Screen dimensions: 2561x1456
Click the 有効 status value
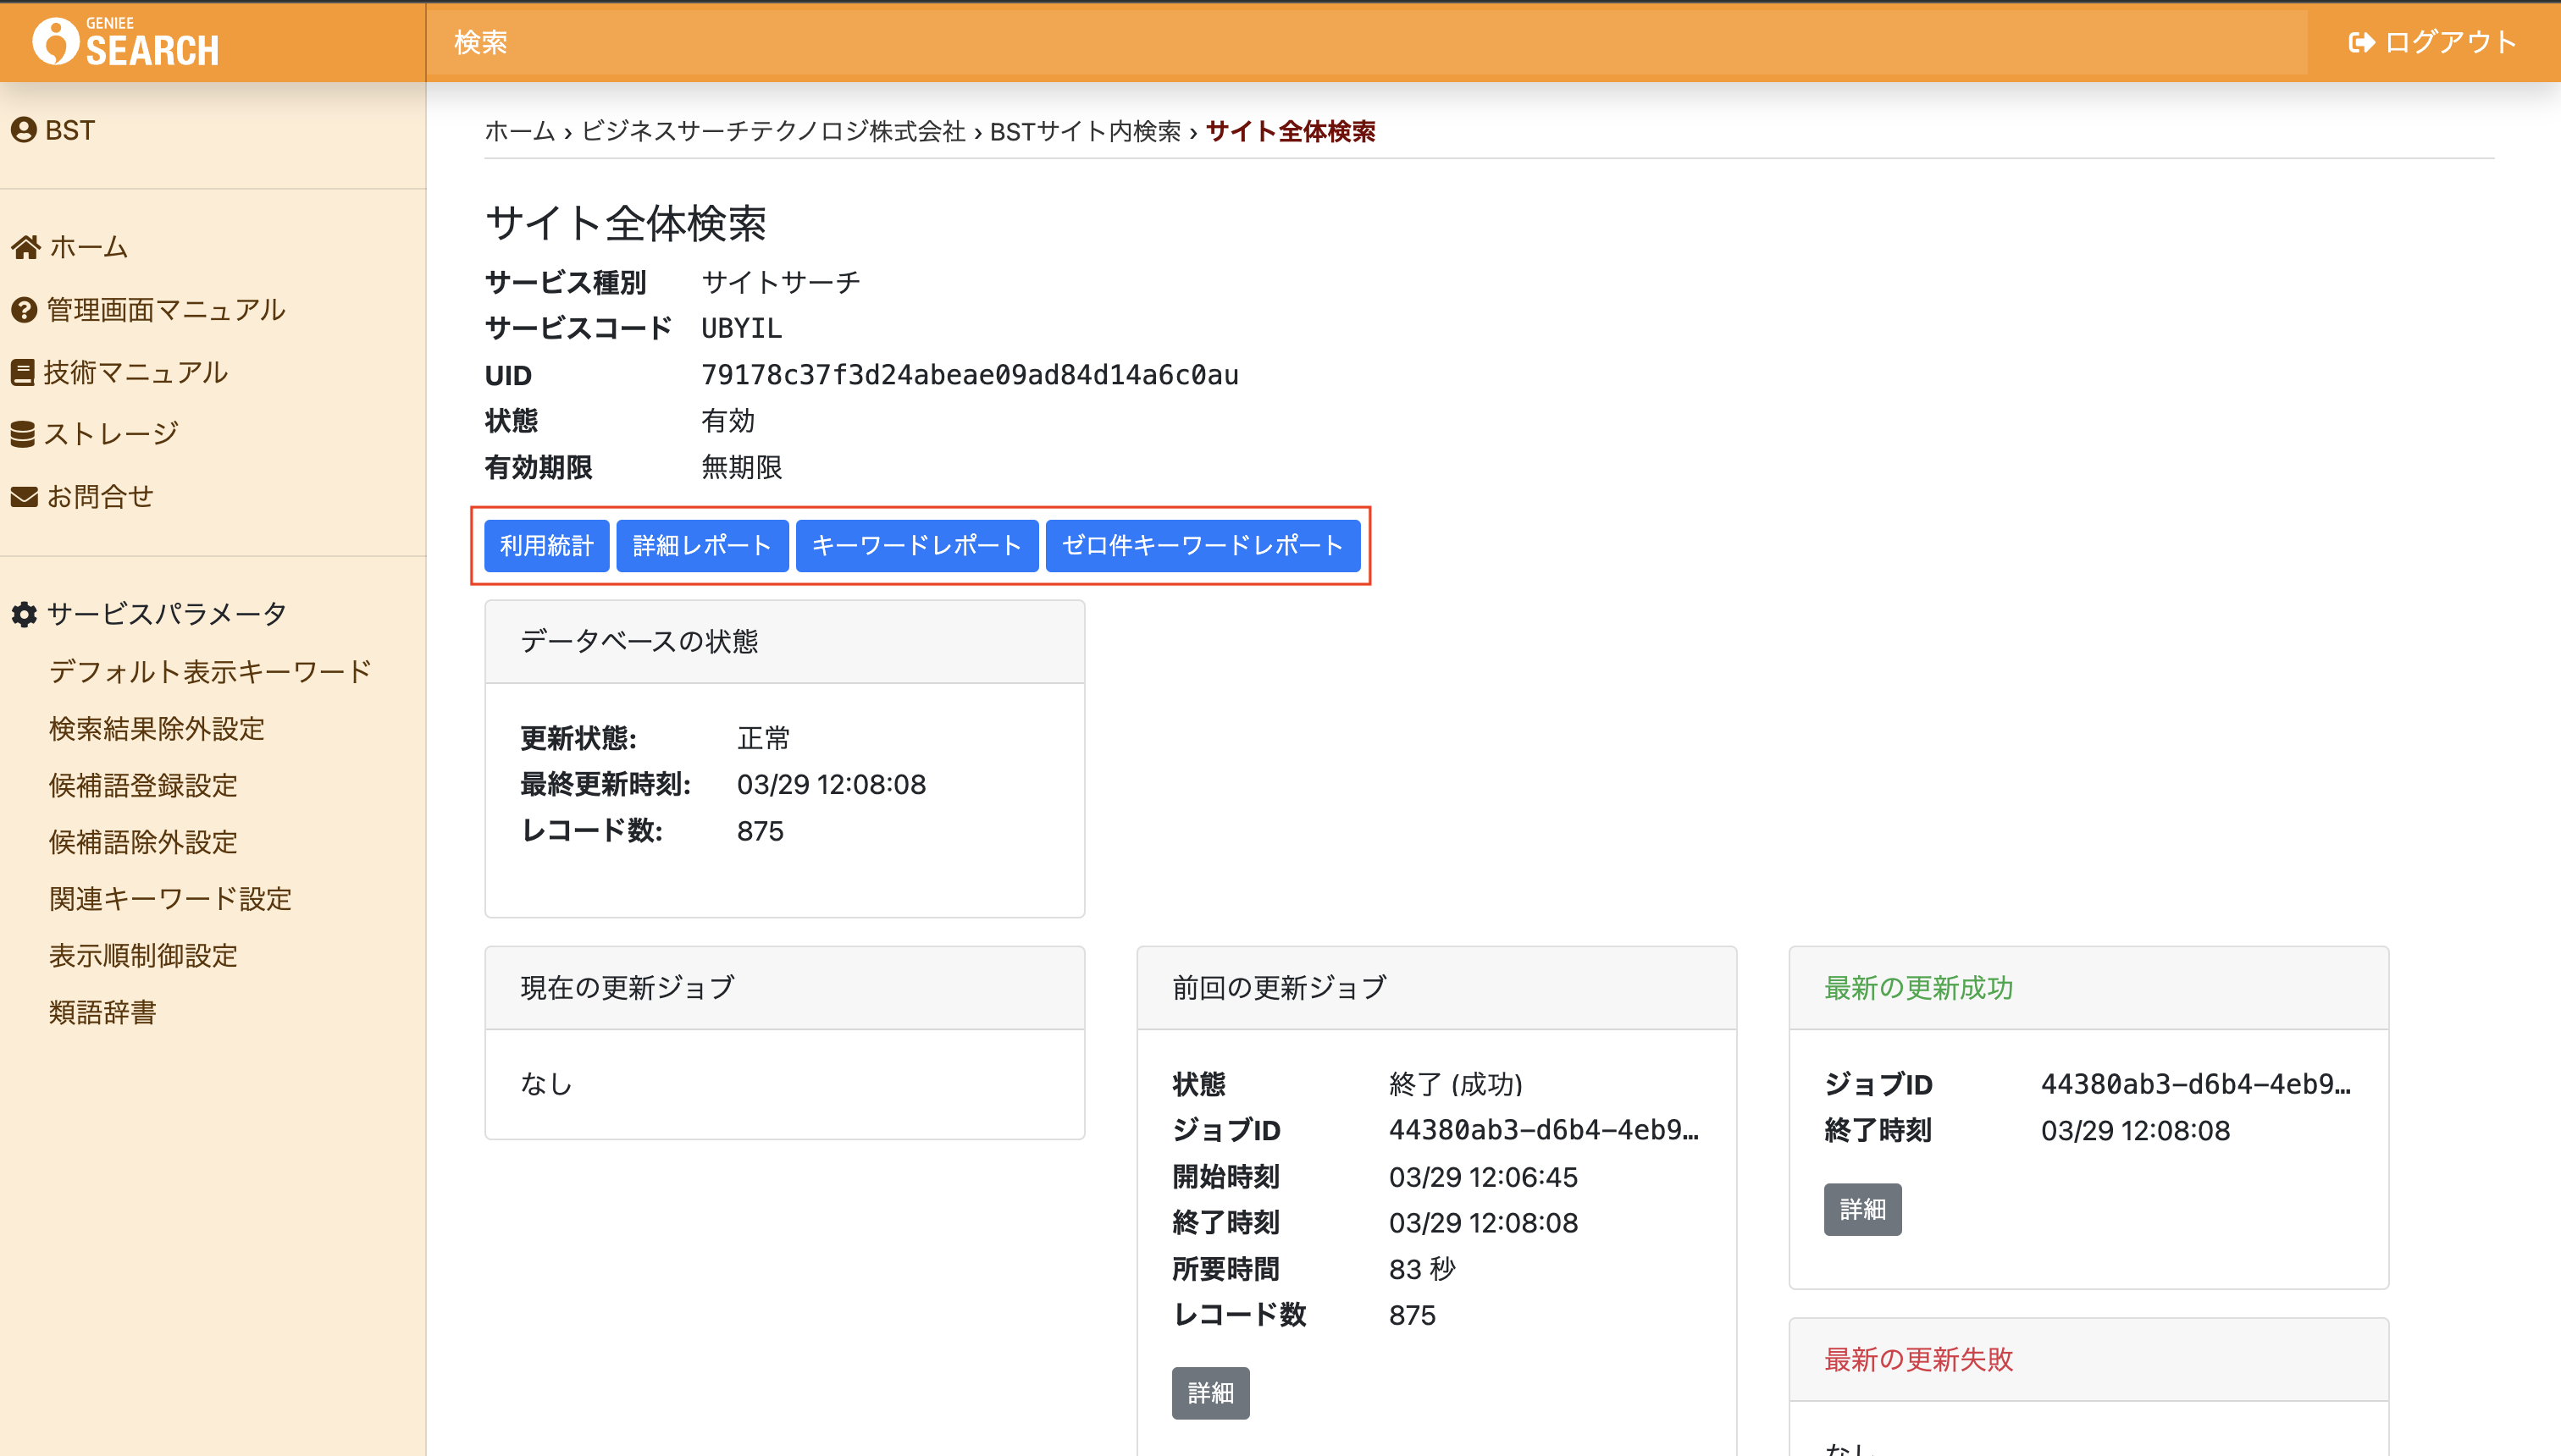[x=727, y=421]
